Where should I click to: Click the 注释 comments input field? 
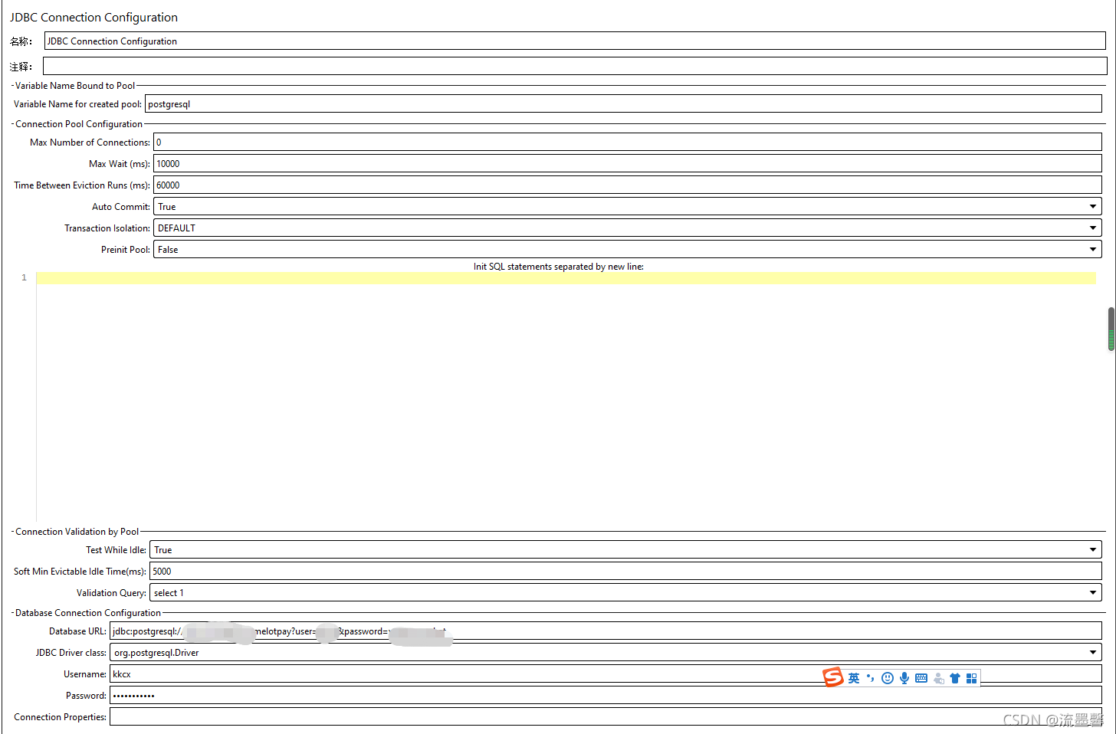(575, 66)
